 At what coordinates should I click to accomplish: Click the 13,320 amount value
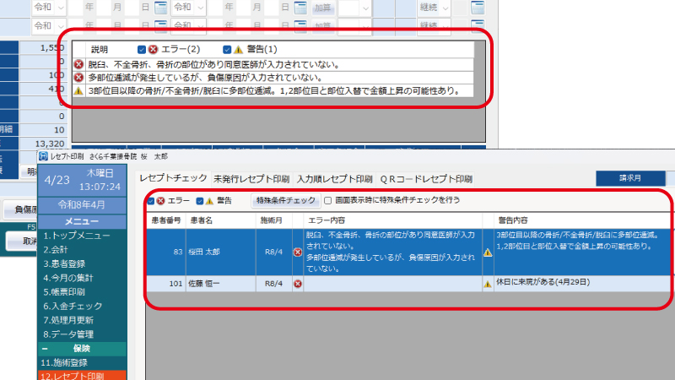pyautogui.click(x=50, y=144)
